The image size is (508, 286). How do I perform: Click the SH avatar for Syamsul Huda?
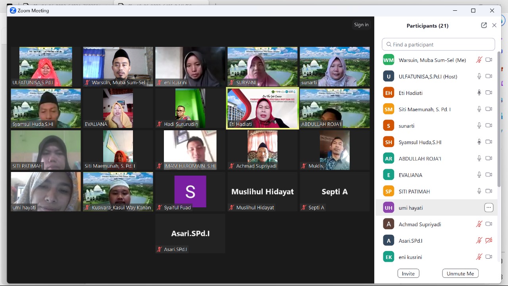tap(389, 142)
